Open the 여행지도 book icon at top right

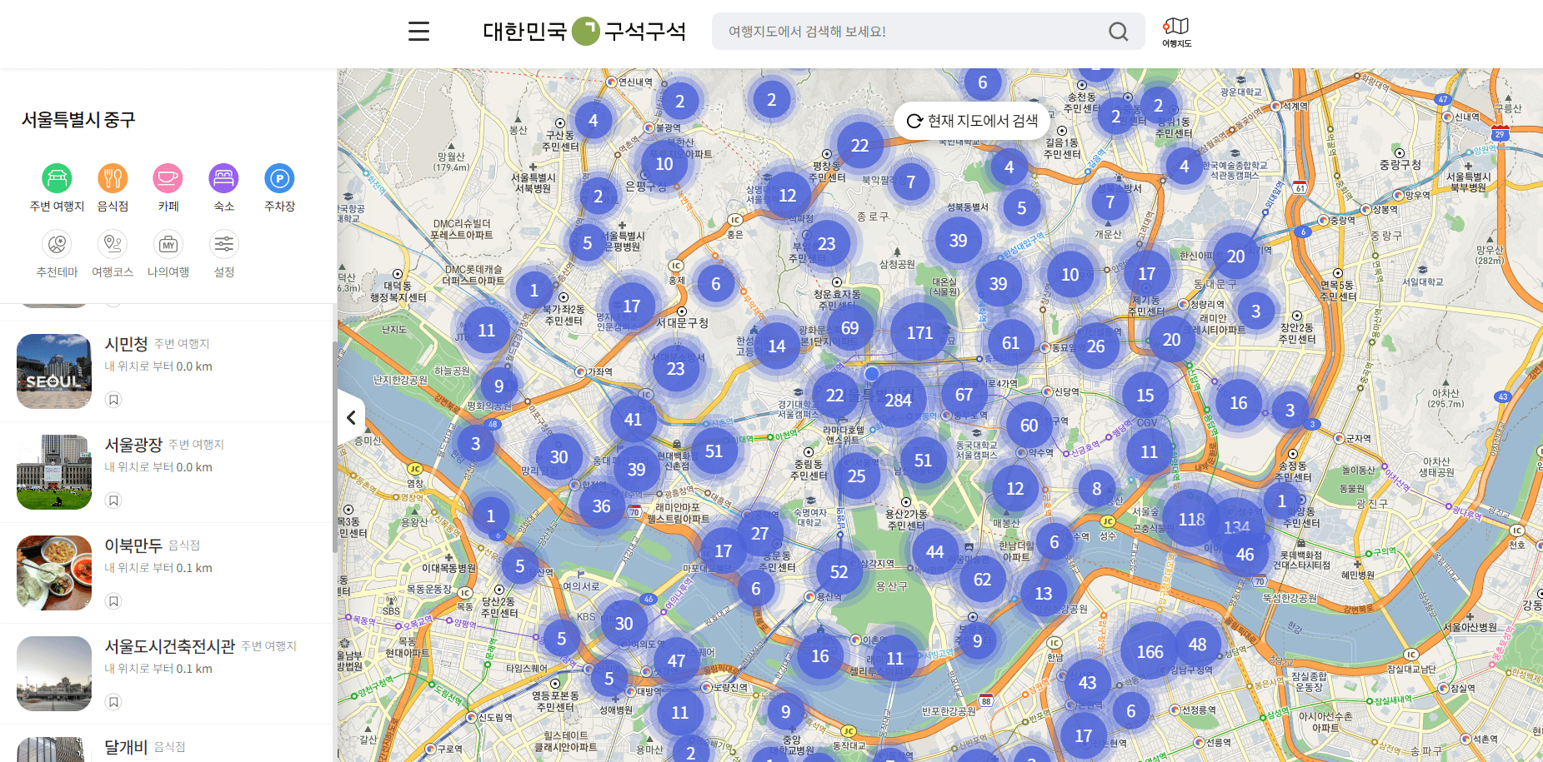click(1176, 27)
